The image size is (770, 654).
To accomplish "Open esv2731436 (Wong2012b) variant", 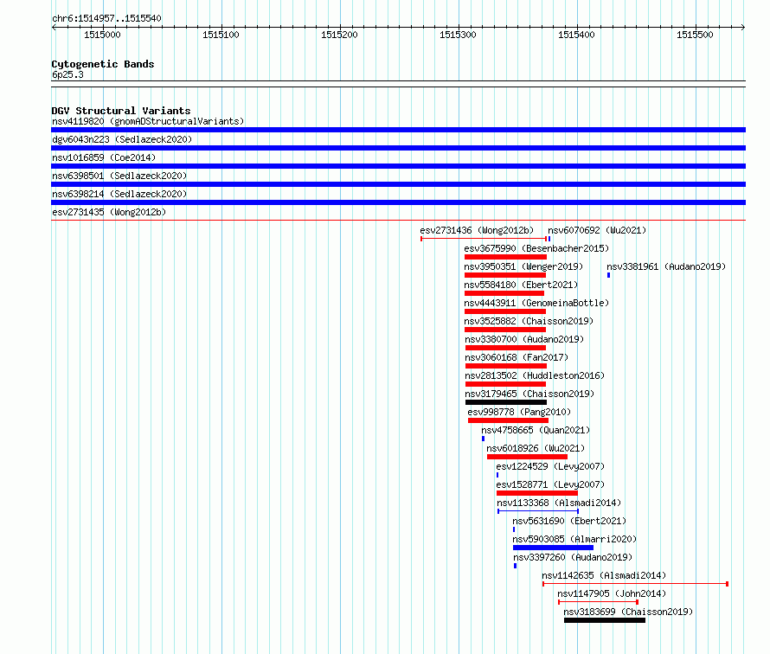I will [x=484, y=239].
